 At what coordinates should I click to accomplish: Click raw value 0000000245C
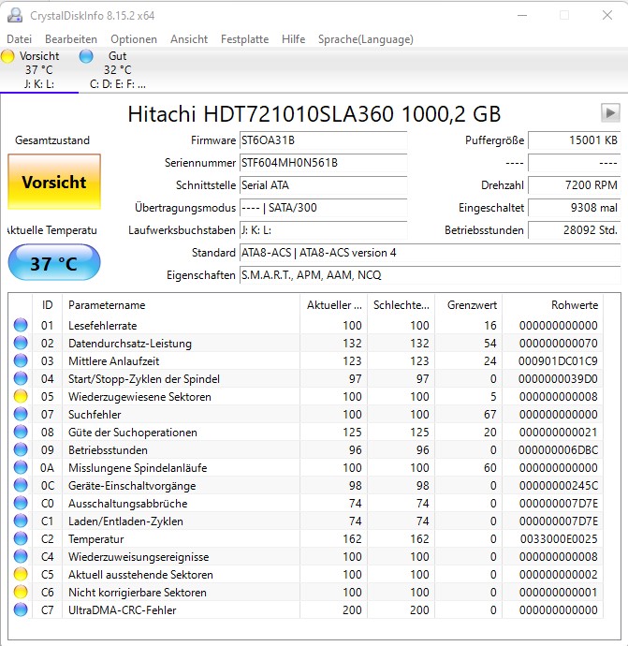[x=559, y=486]
